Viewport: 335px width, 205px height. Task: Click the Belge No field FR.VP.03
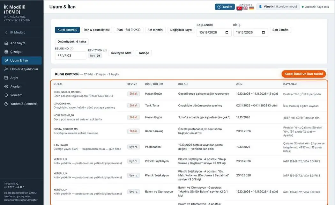pyautogui.click(x=70, y=55)
